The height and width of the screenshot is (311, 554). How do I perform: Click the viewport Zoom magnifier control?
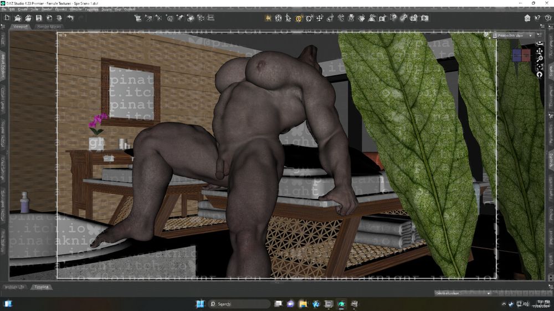pyautogui.click(x=540, y=59)
